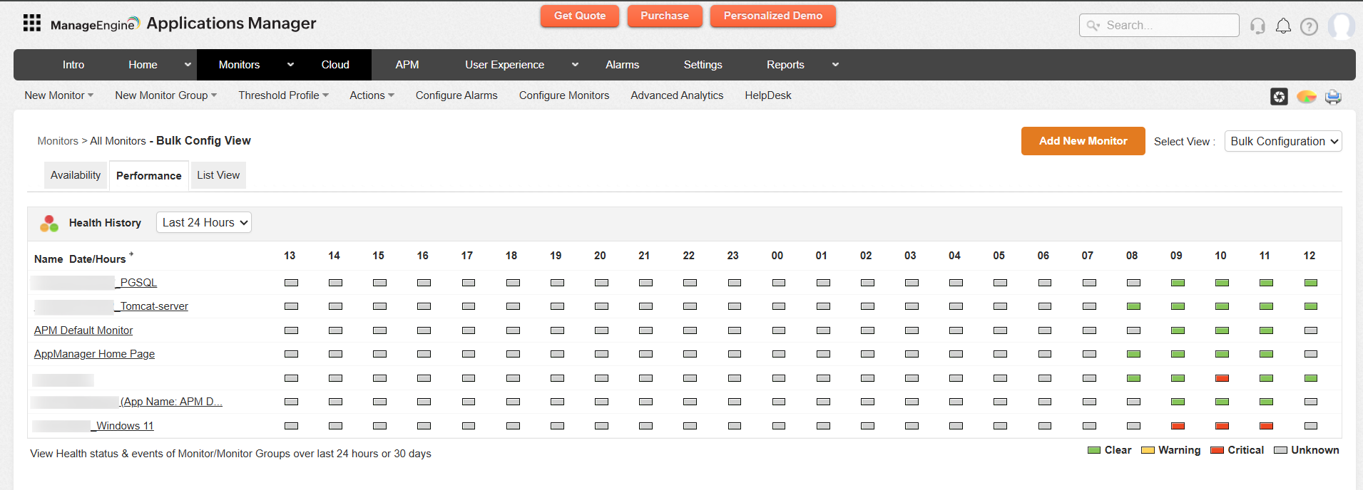Open the HelpDesk link

tap(768, 95)
